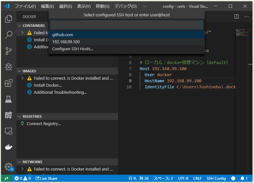Open the Debug view bug icon
This screenshot has width=254, height=183.
pyautogui.click(x=8, y=67)
